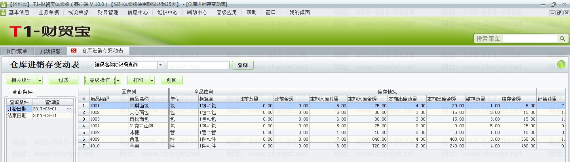Close the 仓库进销存变动表 tab with its red X icon
The image size is (570, 162).
(x=73, y=51)
